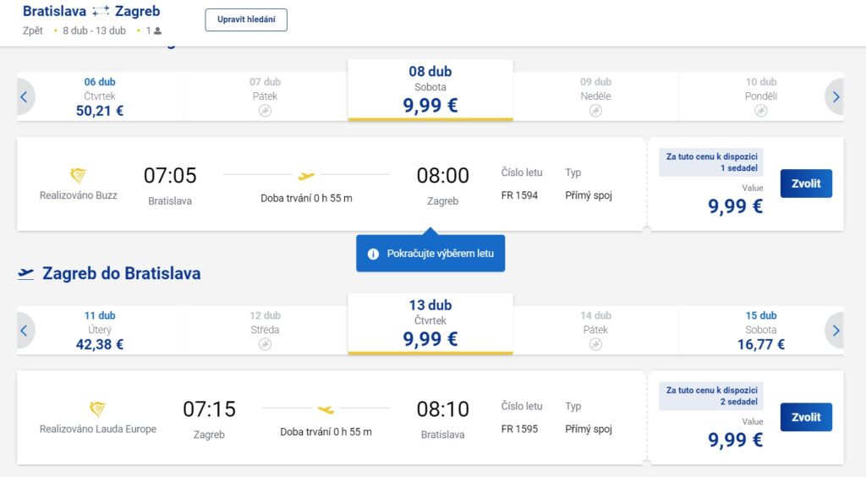
Task: Show later outbound dates with right arrow
Action: pyautogui.click(x=836, y=97)
